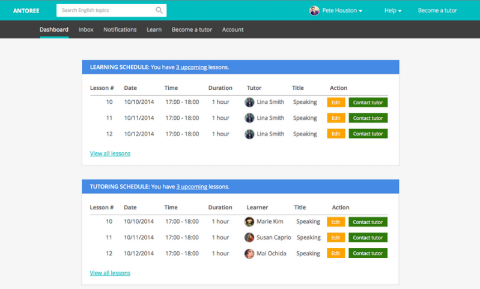The width and height of the screenshot is (480, 289).
Task: Select the Learn tab
Action: 154,29
